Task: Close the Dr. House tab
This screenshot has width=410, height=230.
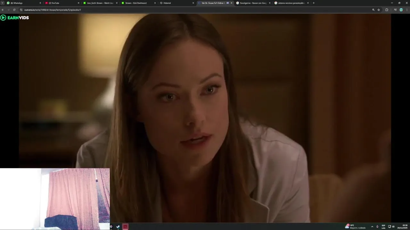Action: pyautogui.click(x=231, y=3)
